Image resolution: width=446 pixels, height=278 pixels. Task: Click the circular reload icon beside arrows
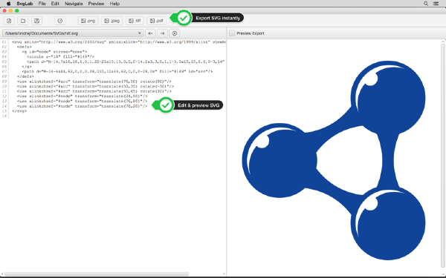click(175, 33)
